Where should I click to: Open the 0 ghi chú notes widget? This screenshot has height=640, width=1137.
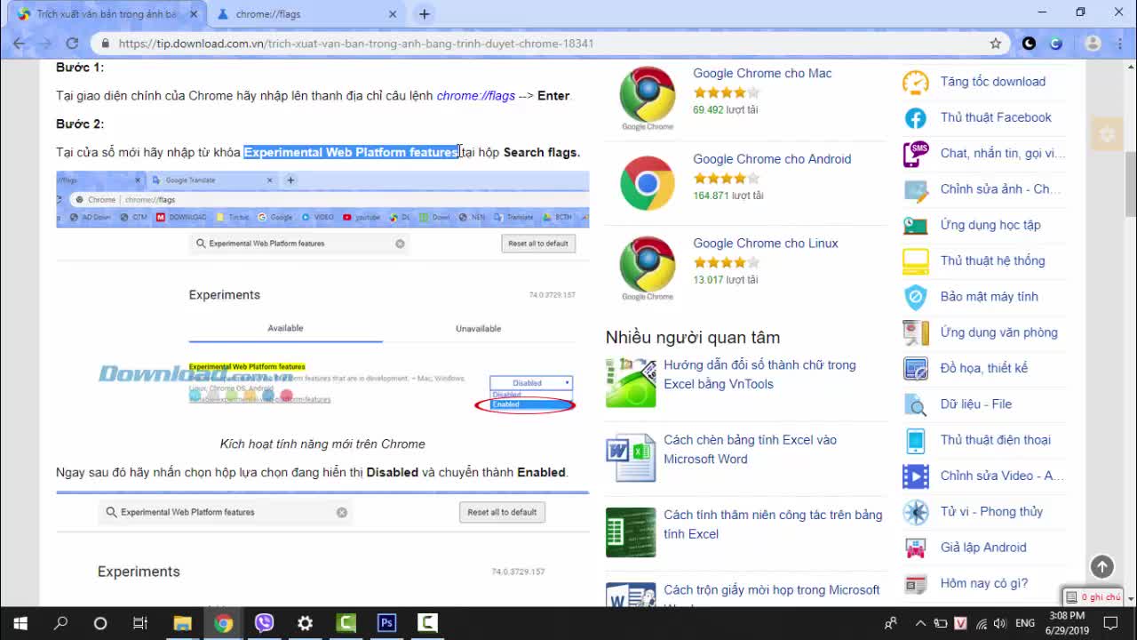coord(1093,597)
